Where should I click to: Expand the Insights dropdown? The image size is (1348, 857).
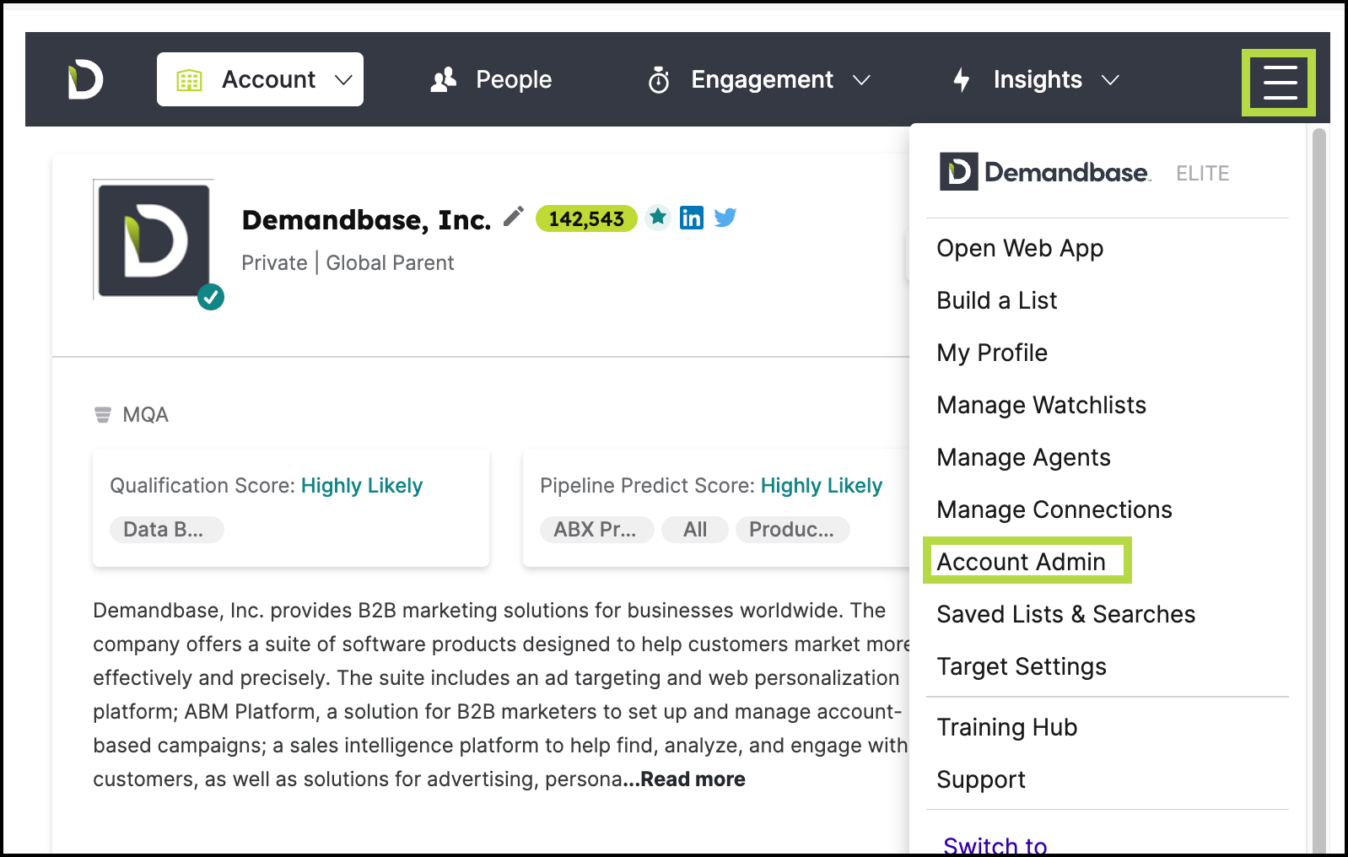(x=1035, y=79)
